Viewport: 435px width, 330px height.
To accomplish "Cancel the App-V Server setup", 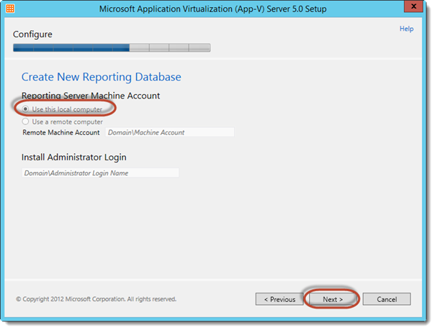I will (387, 299).
